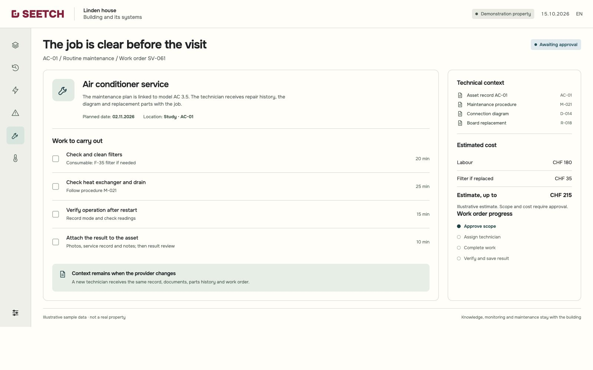Image resolution: width=593 pixels, height=370 pixels.
Task: Open the layers icon in sidebar
Action: pyautogui.click(x=15, y=45)
